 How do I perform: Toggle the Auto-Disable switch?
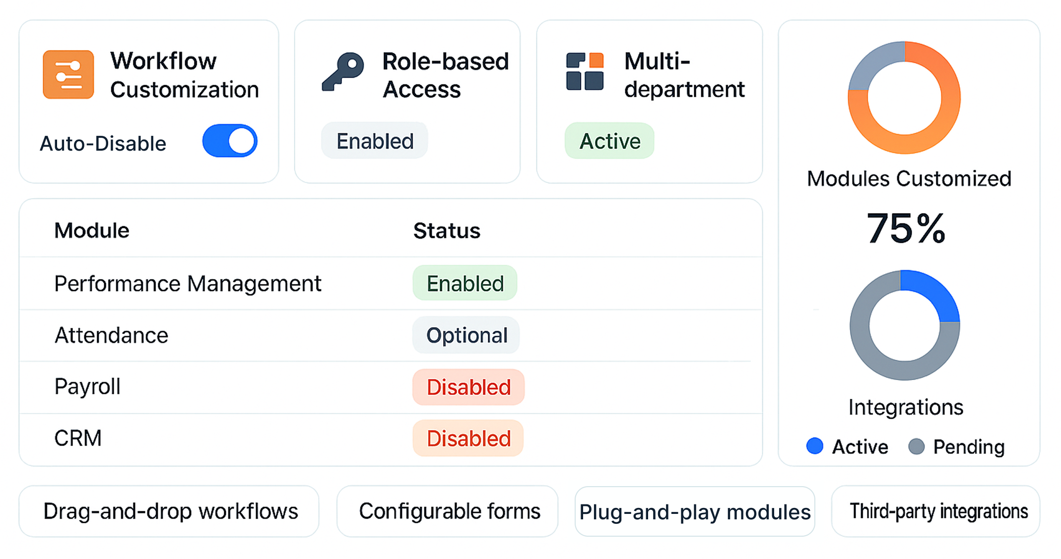[x=230, y=141]
